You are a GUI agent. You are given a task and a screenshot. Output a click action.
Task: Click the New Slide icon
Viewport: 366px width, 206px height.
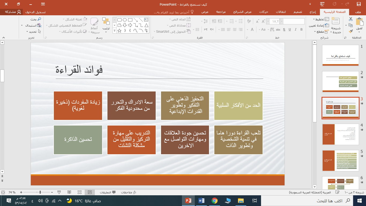tap(335, 21)
